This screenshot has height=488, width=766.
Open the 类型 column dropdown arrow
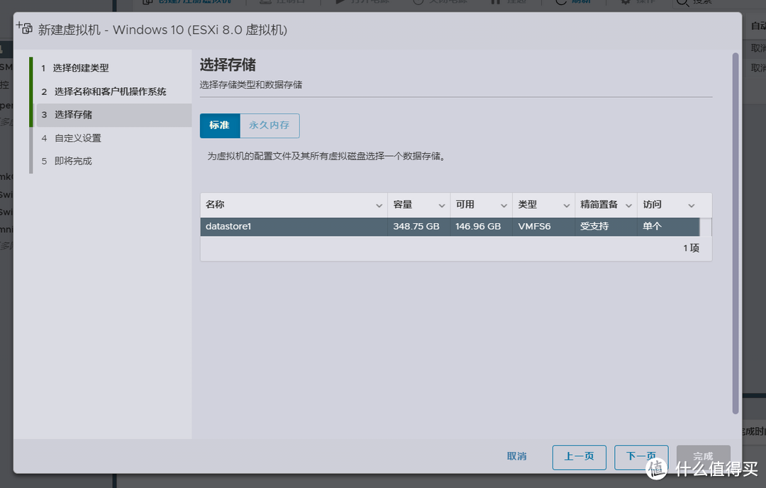(566, 205)
